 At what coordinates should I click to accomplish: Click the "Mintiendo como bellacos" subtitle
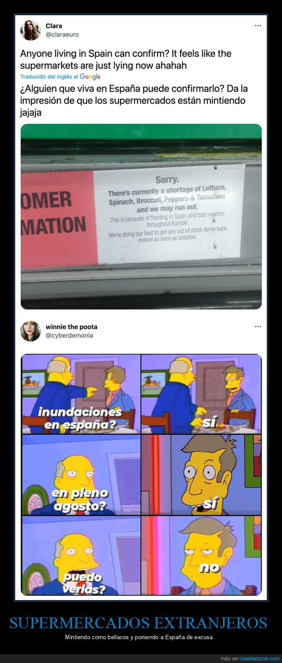click(138, 637)
